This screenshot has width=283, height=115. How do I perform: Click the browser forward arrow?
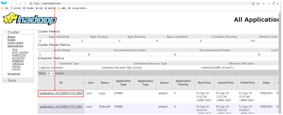(17, 3)
